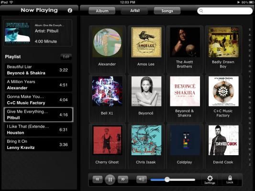Select Bring It On by Lenny Kravitz
This screenshot has height=191, width=255.
tap(38, 145)
